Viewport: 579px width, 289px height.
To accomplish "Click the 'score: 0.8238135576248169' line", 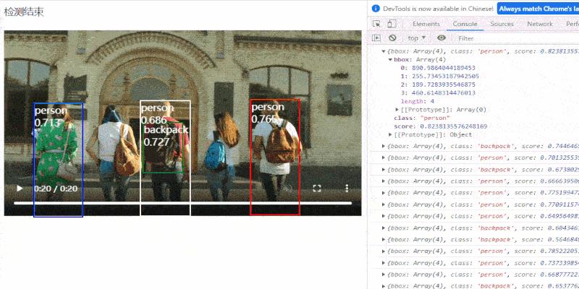I will click(441, 126).
